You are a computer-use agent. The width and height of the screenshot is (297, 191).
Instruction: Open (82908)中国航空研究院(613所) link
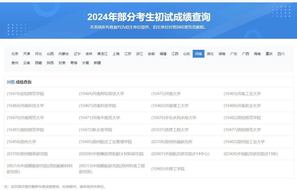(251, 154)
